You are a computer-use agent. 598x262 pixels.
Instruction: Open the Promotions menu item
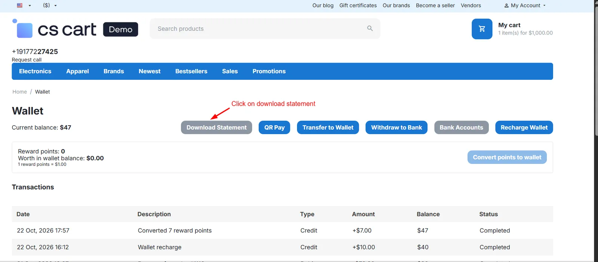point(269,71)
